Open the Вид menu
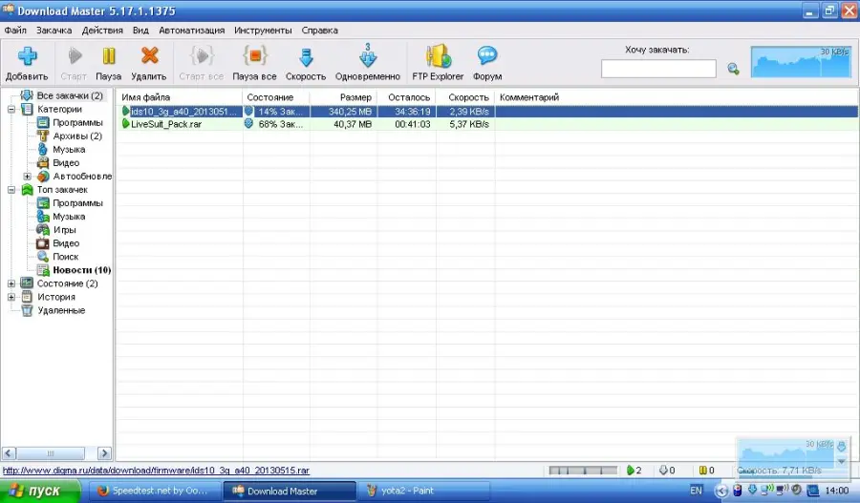 (x=140, y=31)
